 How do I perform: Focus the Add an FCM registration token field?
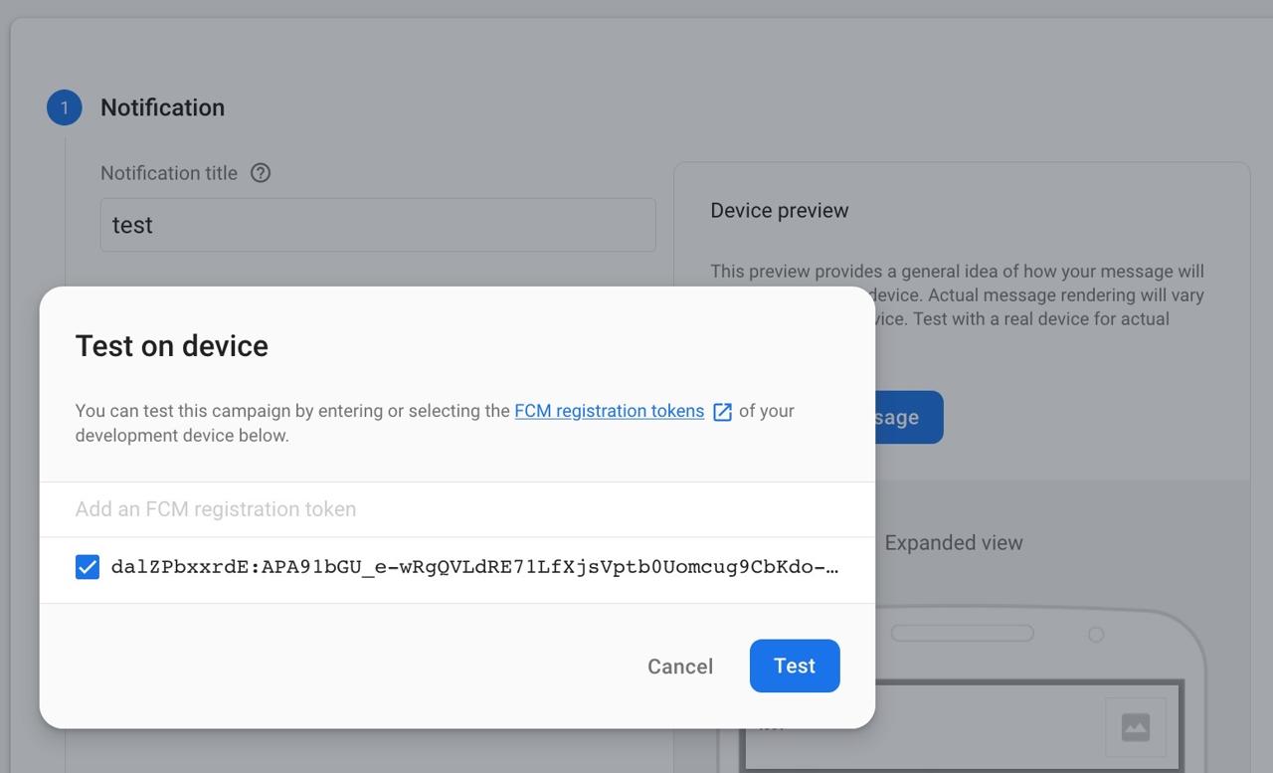coord(457,509)
